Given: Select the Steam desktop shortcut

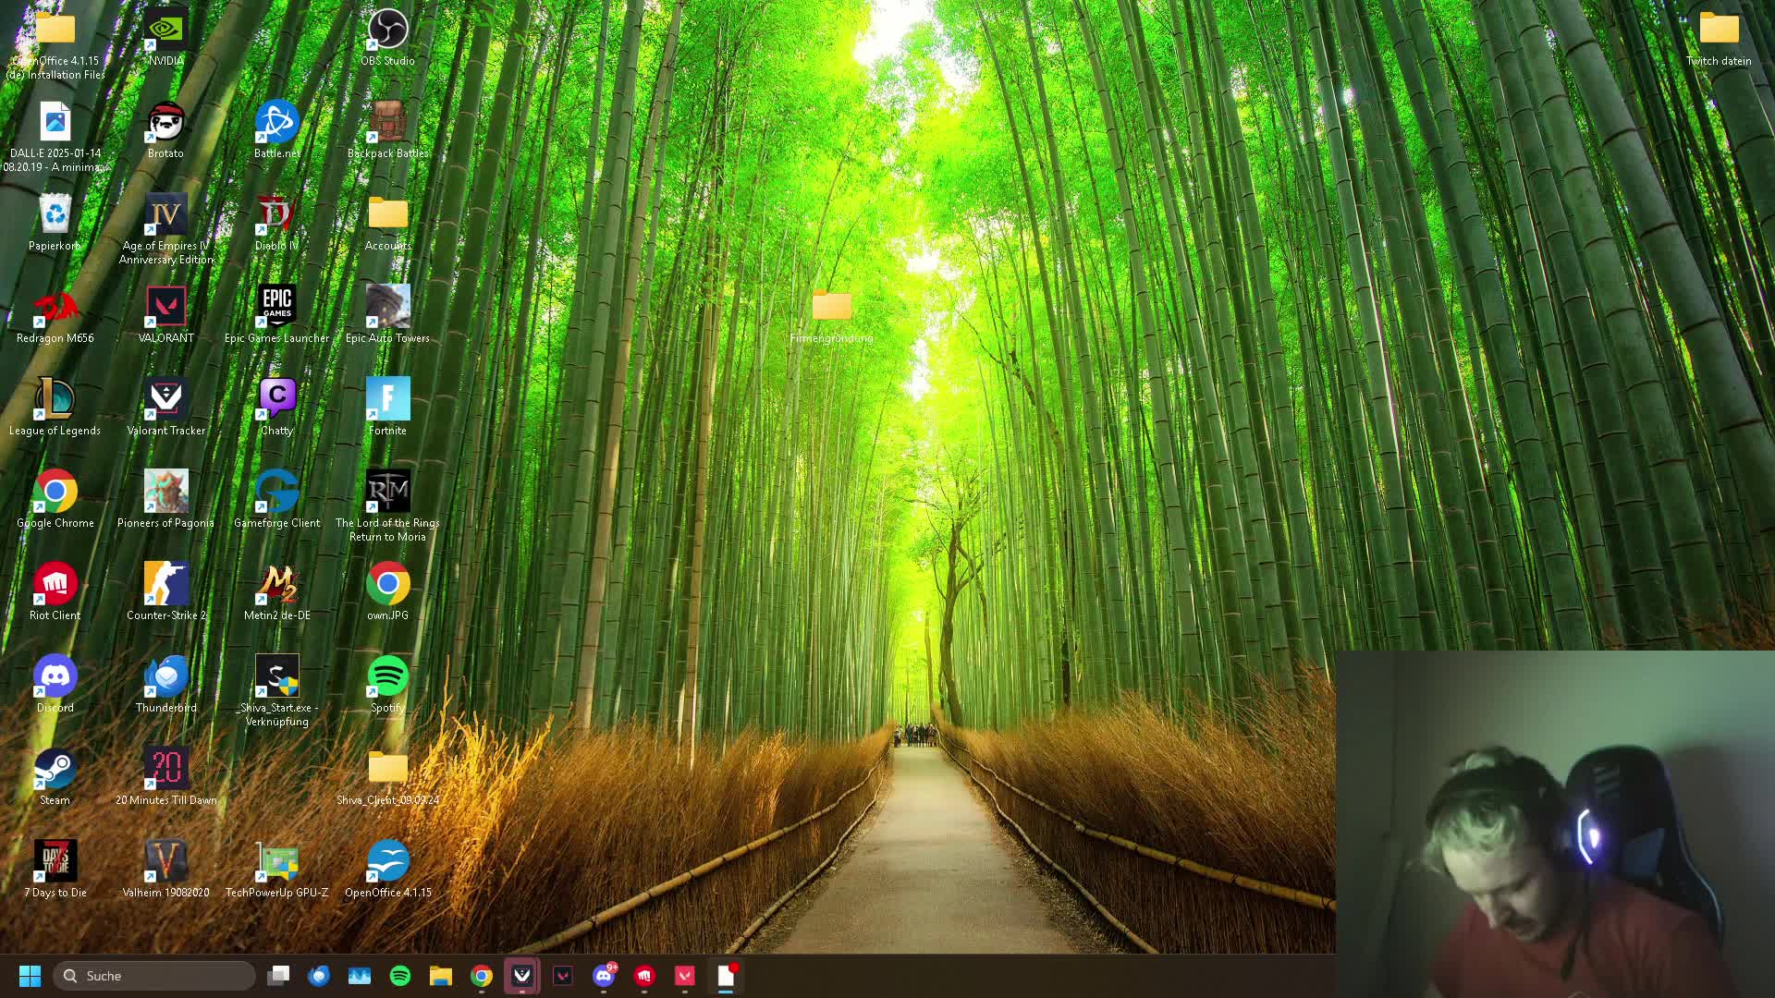Looking at the screenshot, I should (55, 776).
